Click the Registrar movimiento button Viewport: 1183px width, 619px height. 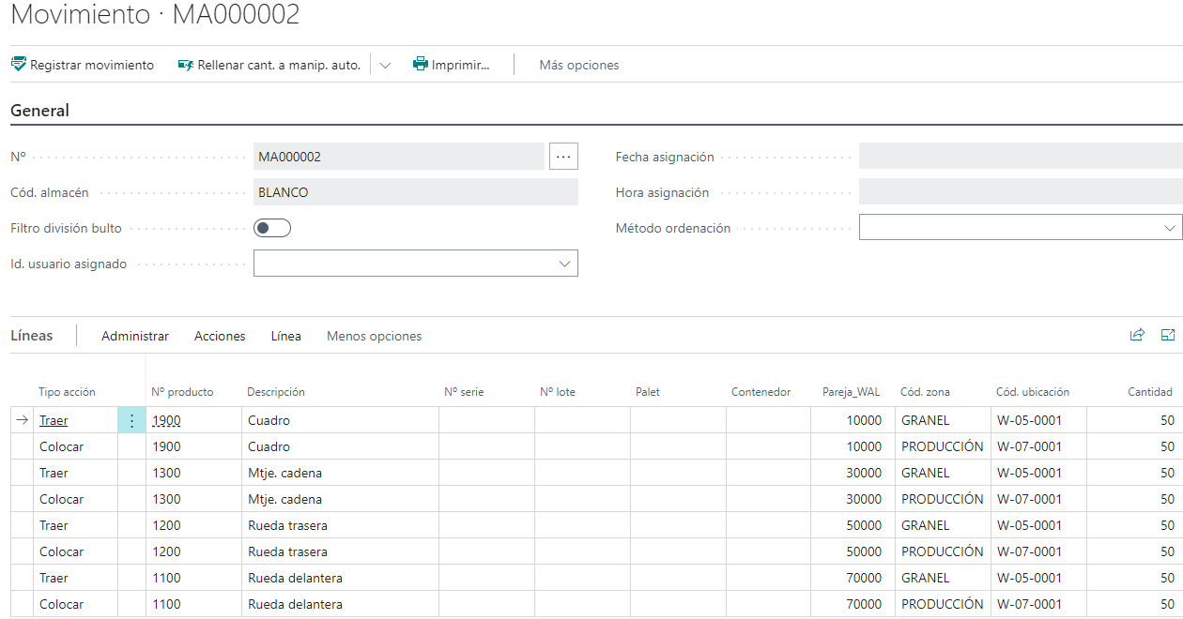click(83, 65)
